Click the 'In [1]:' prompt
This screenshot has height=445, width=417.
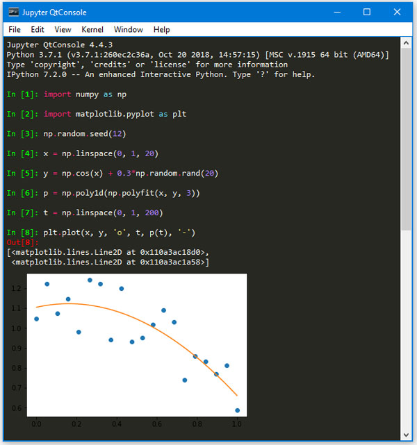click(x=22, y=94)
